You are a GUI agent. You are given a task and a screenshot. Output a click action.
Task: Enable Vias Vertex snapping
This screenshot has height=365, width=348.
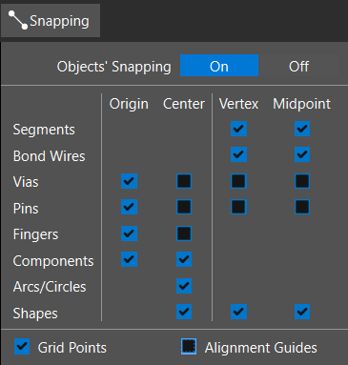(238, 181)
